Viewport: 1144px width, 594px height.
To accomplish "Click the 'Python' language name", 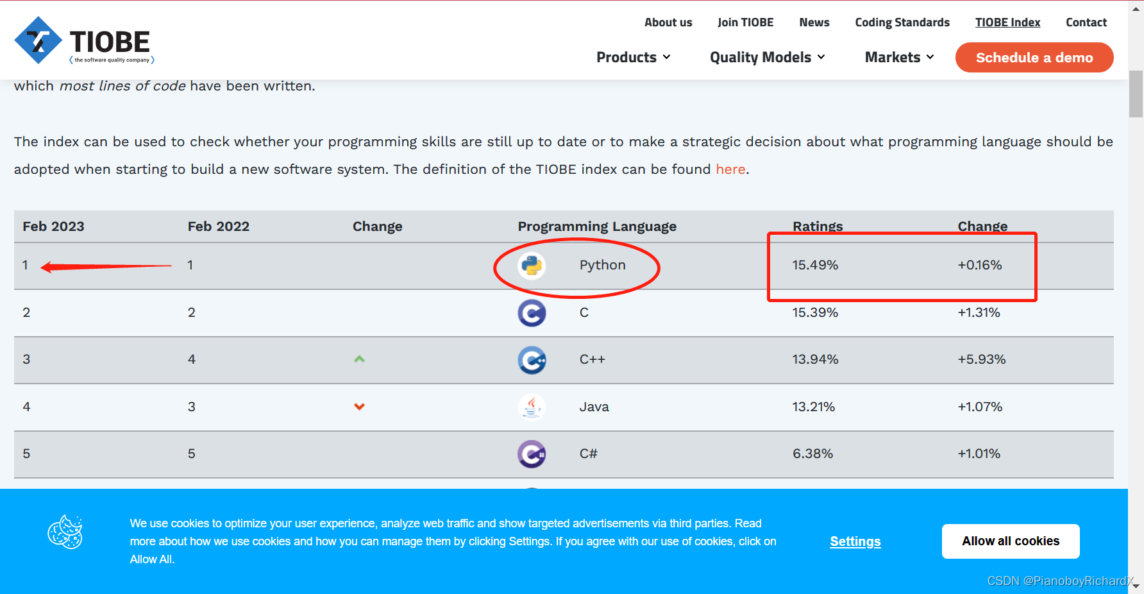I will coord(603,265).
